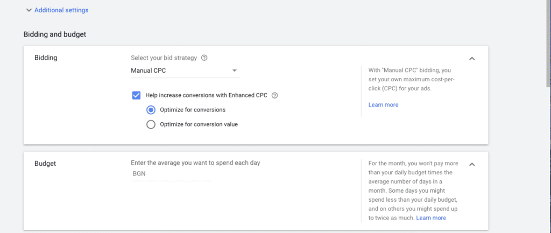551x233 pixels.
Task: Click the BGN currency prefix
Action: click(x=139, y=174)
